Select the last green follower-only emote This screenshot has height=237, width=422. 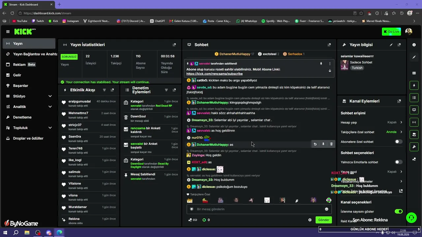coord(329,200)
